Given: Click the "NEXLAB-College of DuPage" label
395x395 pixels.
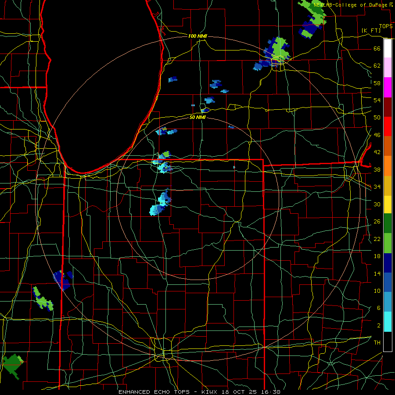Looking at the screenshot, I should (x=351, y=5).
